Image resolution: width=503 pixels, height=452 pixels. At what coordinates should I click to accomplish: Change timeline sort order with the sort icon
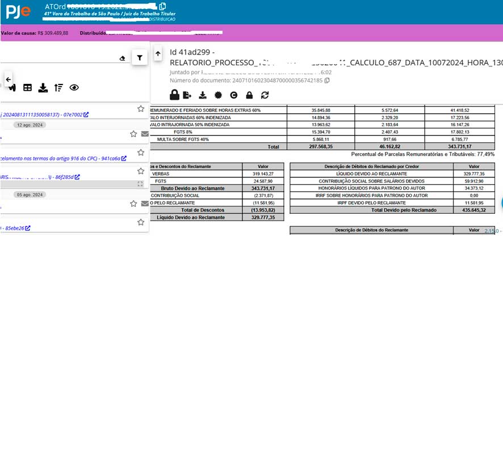click(x=58, y=87)
